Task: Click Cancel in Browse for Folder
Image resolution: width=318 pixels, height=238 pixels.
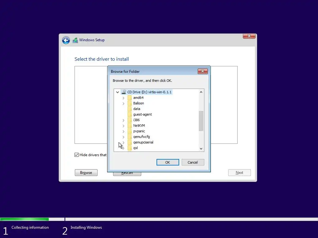Action: point(193,162)
